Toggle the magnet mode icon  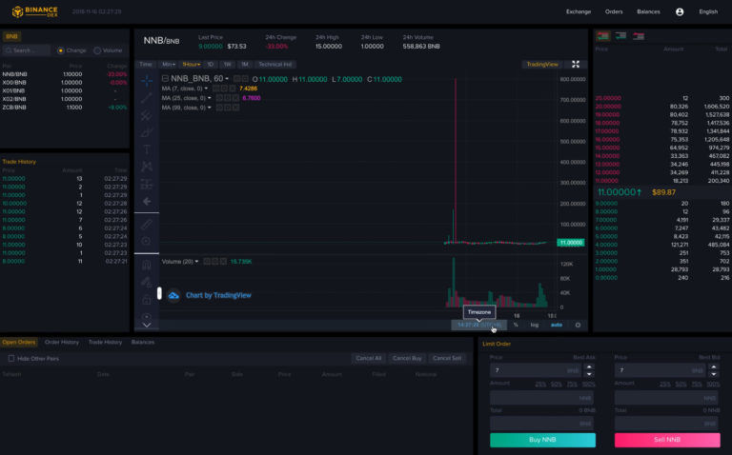pos(147,266)
